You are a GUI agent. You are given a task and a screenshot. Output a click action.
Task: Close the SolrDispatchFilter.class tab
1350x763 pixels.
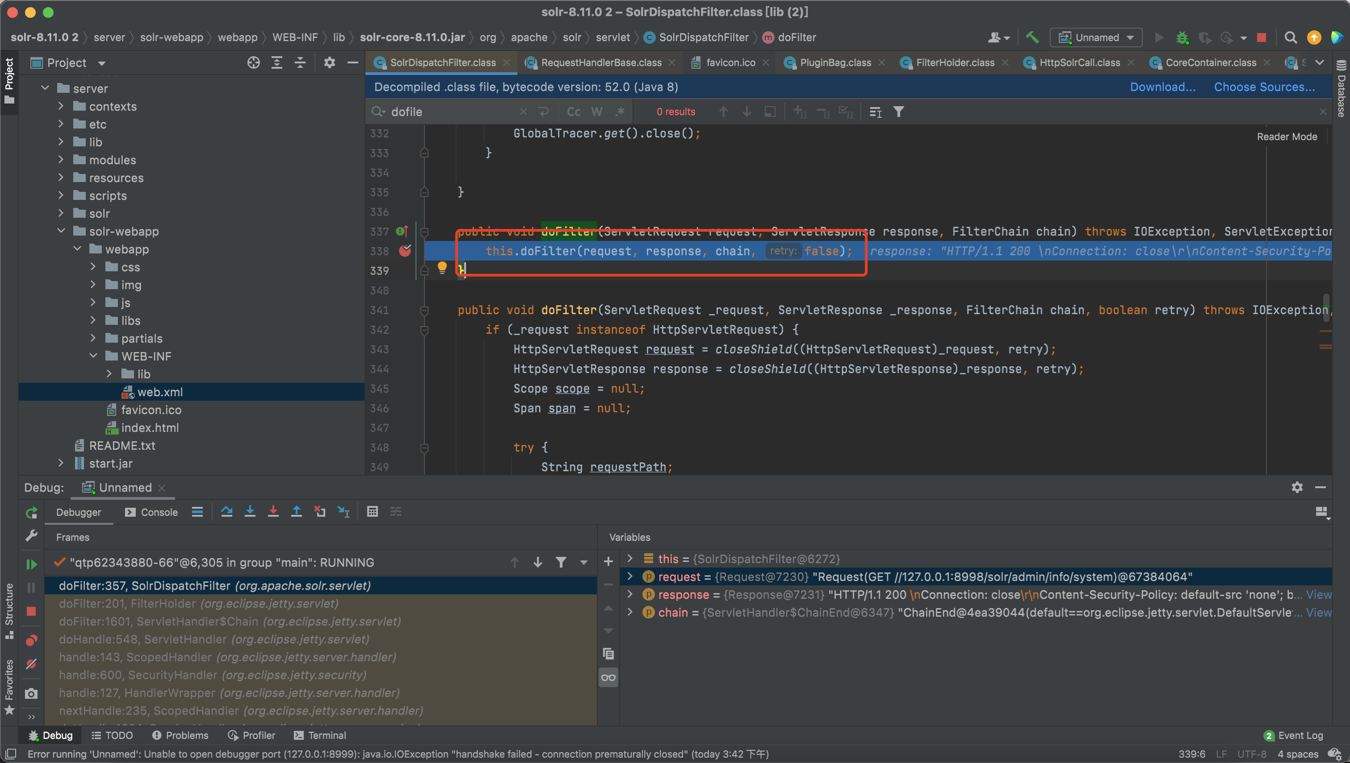(x=506, y=62)
